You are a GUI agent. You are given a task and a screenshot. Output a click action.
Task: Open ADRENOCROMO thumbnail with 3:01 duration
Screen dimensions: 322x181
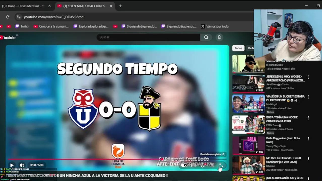[248, 84]
